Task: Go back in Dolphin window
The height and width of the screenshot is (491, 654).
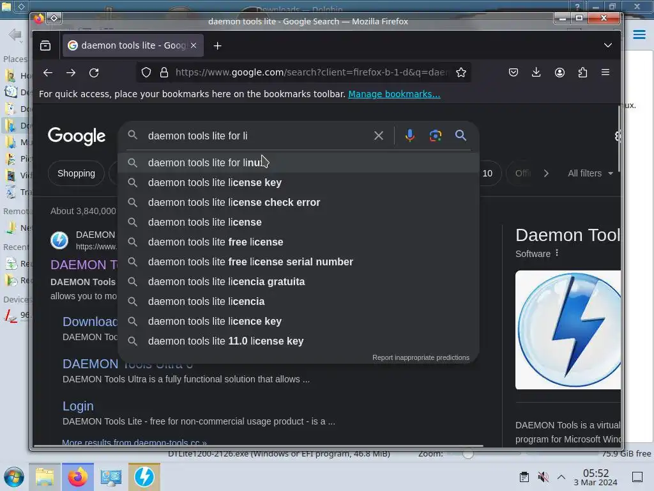Action: [15, 35]
